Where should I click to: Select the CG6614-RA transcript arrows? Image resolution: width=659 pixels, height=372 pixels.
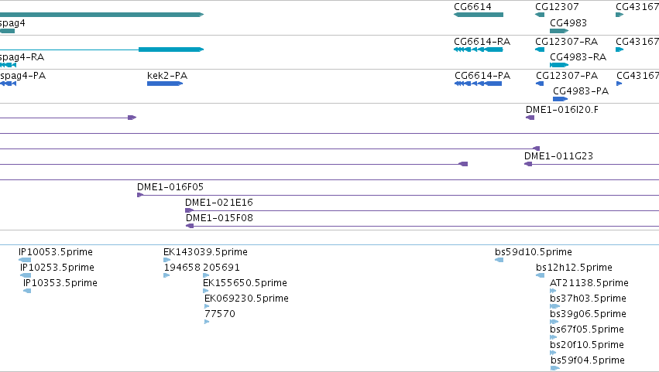click(x=479, y=49)
